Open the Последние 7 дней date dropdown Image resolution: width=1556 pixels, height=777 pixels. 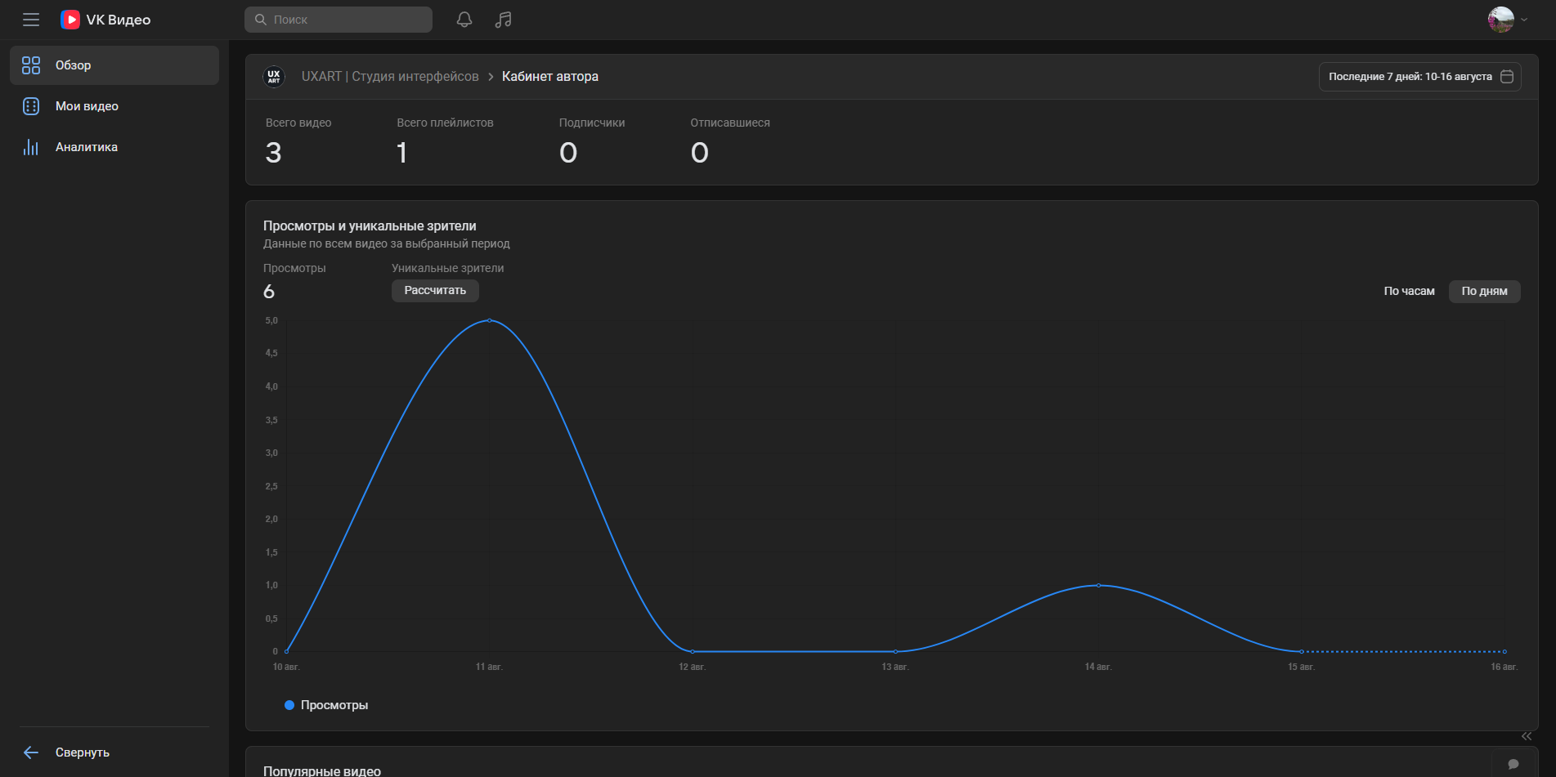pos(1419,77)
